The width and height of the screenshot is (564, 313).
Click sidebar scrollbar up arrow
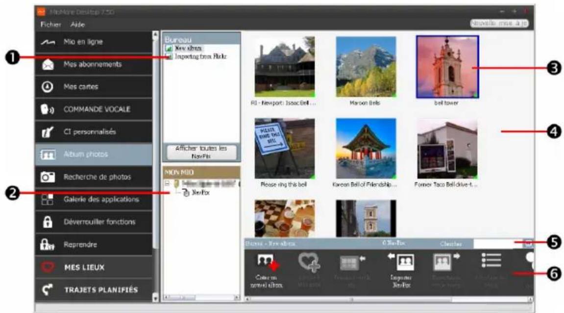155,35
